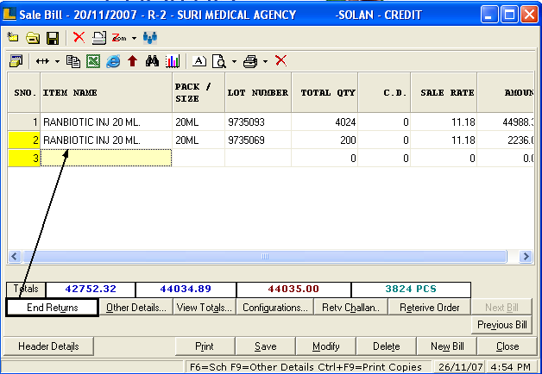Click the SALE RATE column header
Viewport: 542px width, 374px height.
point(444,92)
